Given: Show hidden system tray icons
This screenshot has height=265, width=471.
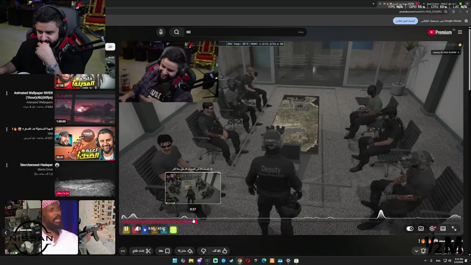Looking at the screenshot, I should click(425, 261).
